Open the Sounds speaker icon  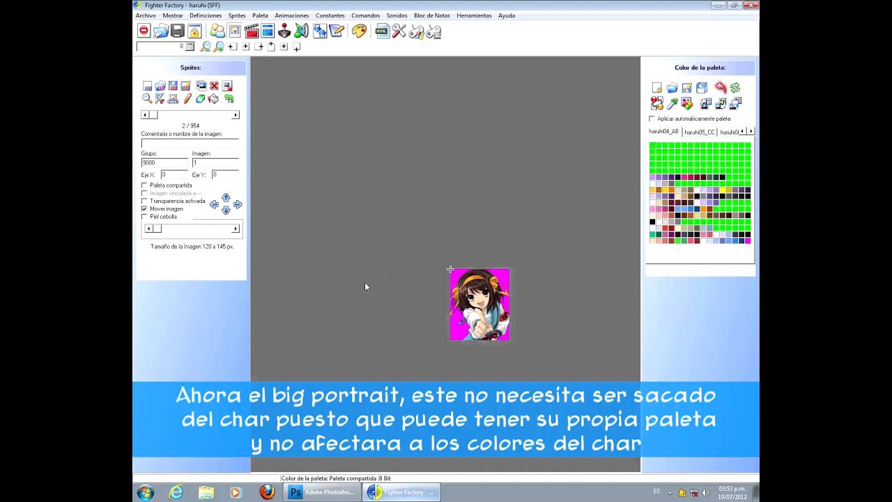pos(302,31)
